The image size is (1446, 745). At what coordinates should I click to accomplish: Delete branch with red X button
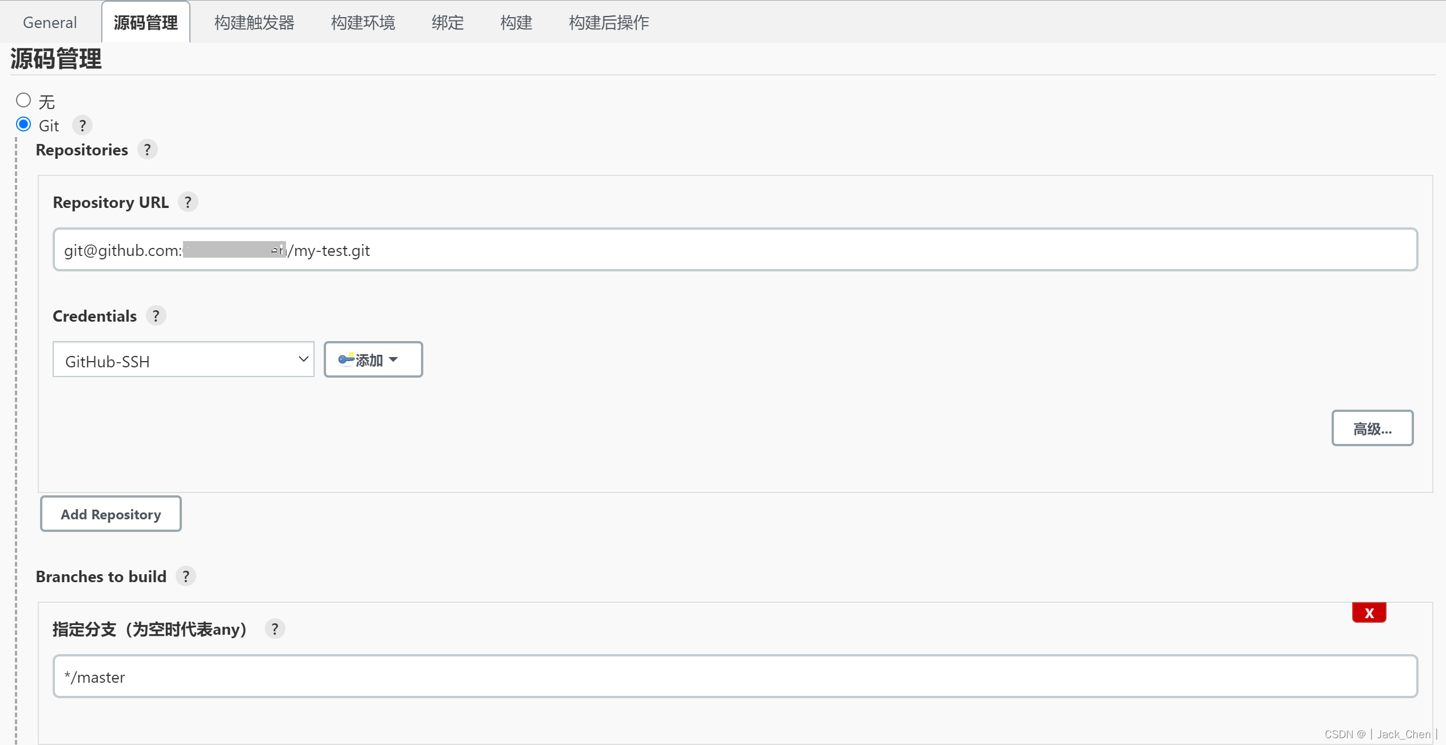point(1369,613)
